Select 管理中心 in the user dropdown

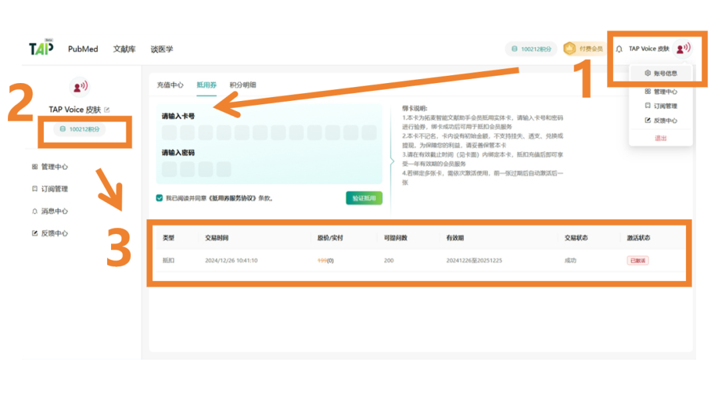point(661,92)
